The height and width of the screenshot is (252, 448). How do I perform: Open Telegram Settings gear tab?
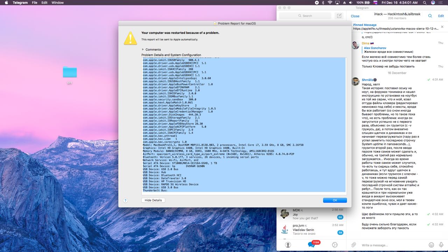[335, 245]
